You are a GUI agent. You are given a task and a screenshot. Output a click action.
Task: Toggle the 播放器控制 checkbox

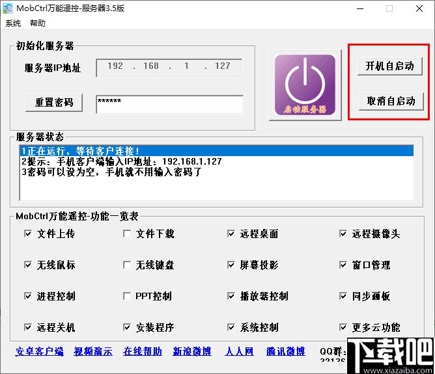[x=231, y=296]
